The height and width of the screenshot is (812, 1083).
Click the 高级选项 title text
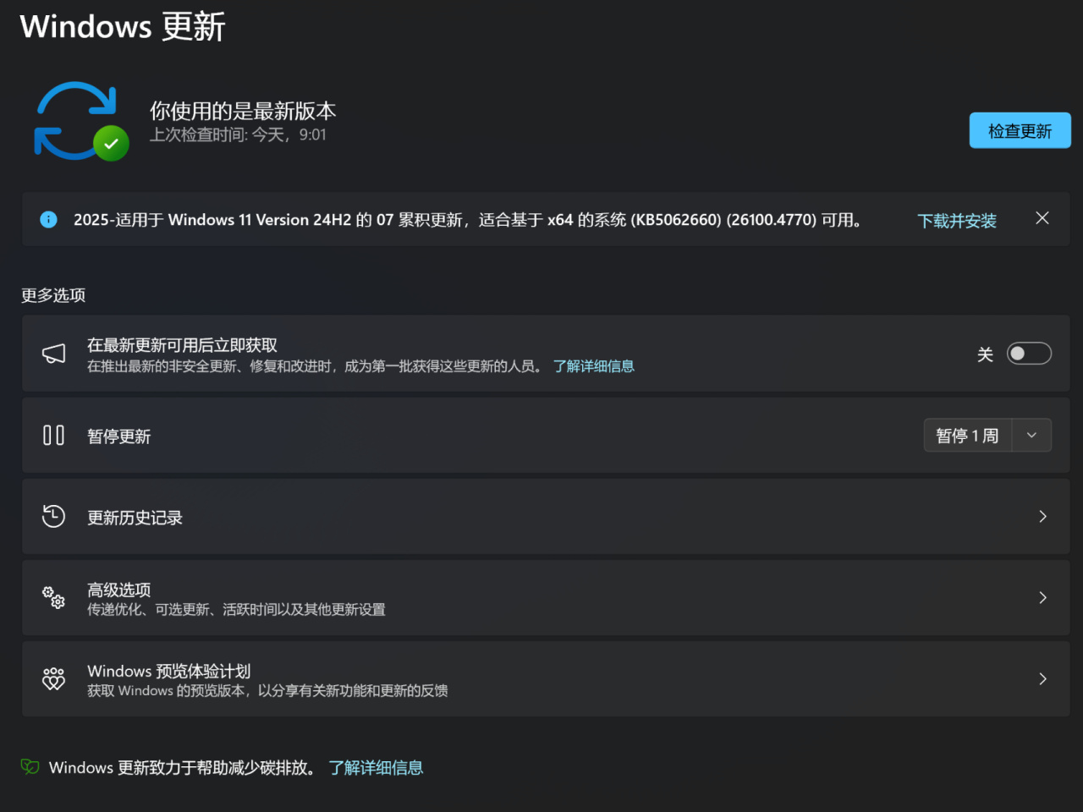(119, 590)
